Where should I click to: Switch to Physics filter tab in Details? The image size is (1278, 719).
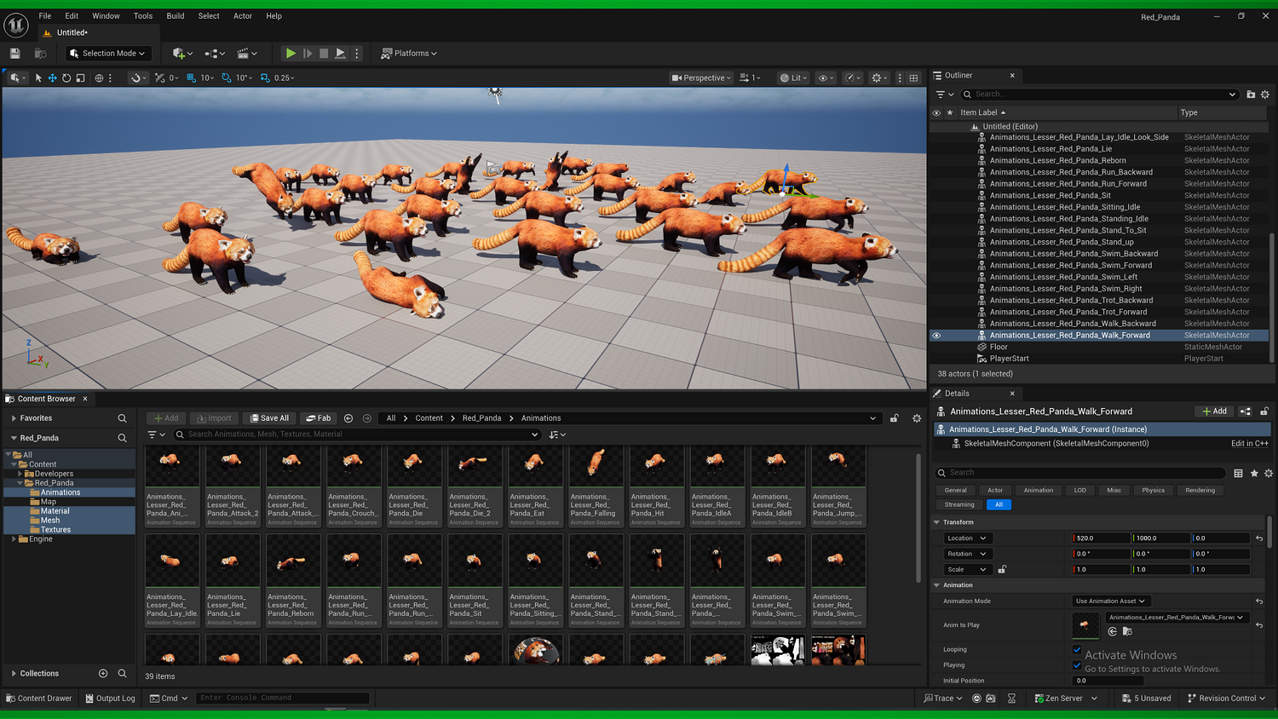click(x=1154, y=491)
